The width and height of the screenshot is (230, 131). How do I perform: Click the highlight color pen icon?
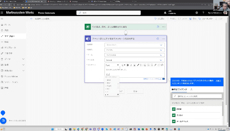tap(138, 65)
